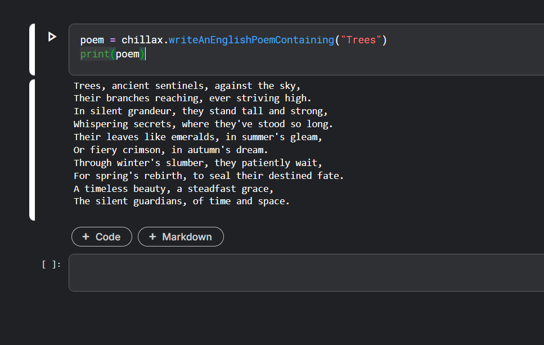Click the plus icon beside Code

click(86, 237)
